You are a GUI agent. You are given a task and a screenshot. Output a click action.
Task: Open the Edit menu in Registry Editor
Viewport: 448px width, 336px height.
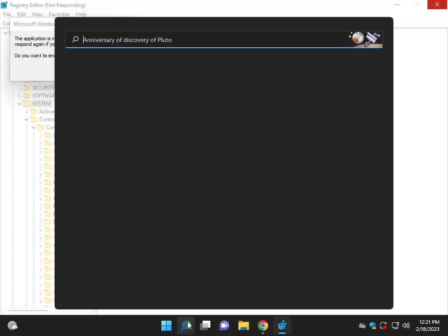point(21,14)
